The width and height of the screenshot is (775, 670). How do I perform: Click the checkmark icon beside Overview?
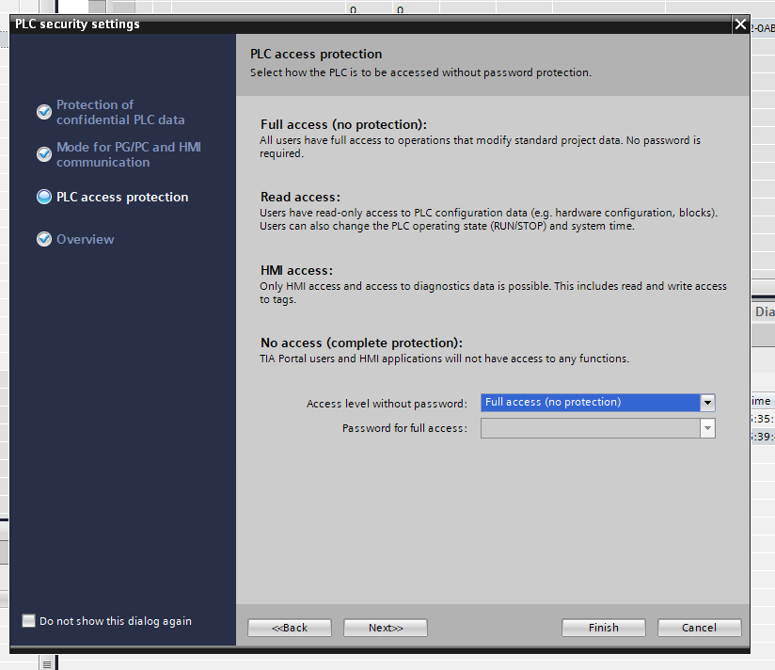coord(44,239)
